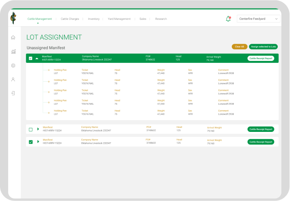Expand the second manifest row arrow
The height and width of the screenshot is (201, 290).
pos(38,129)
